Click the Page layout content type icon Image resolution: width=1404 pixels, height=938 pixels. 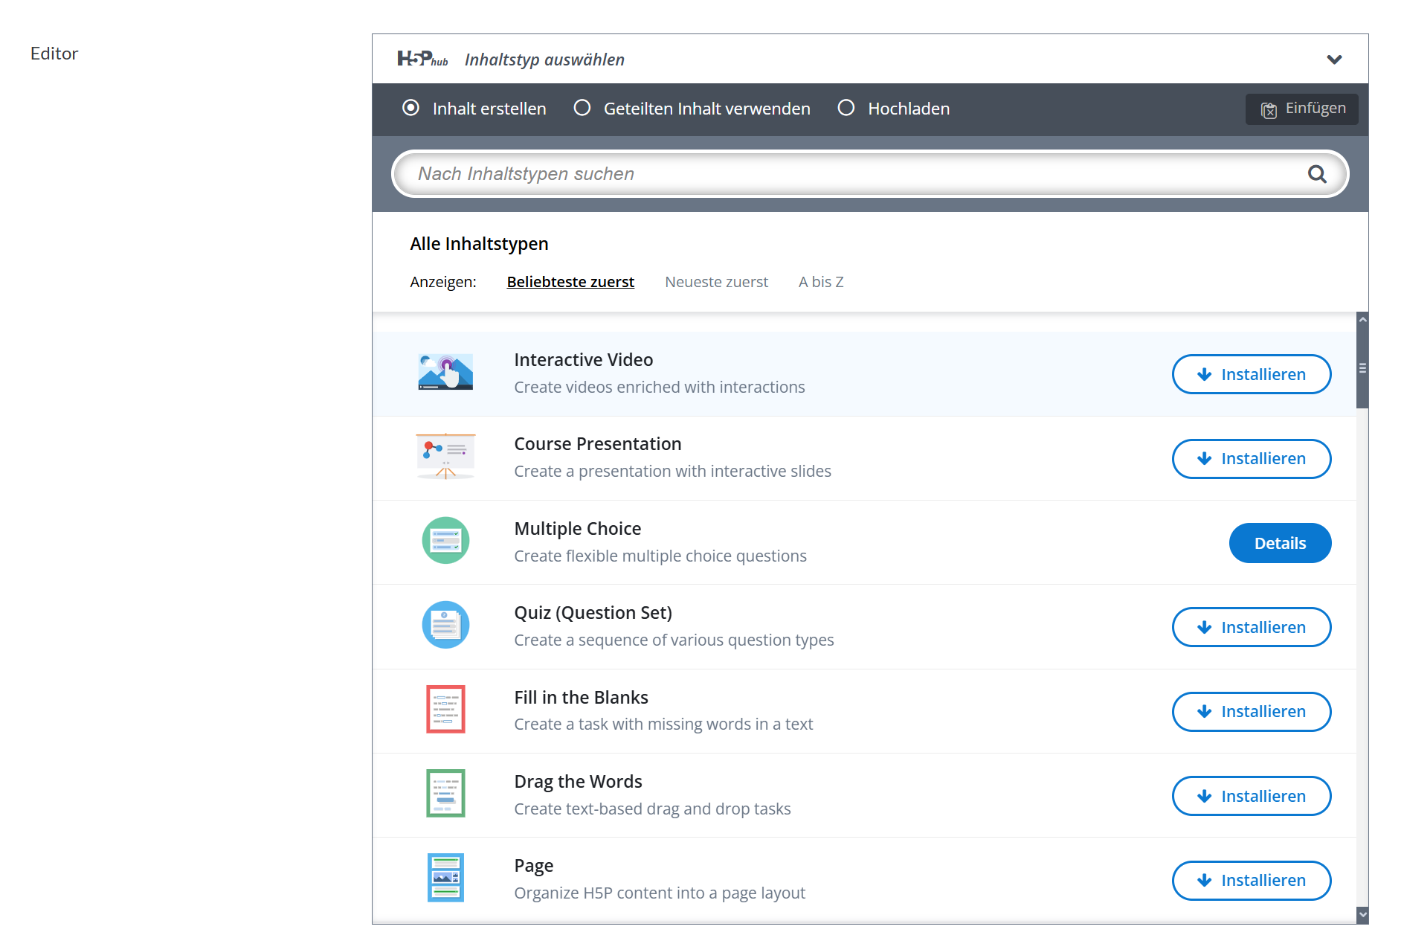pyautogui.click(x=445, y=878)
